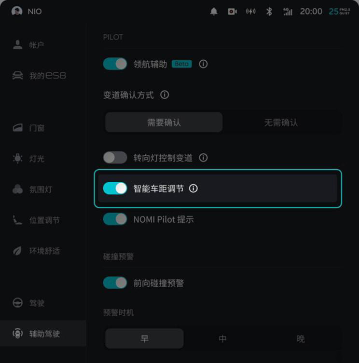Show info for 变道确认方式

pyautogui.click(x=165, y=94)
